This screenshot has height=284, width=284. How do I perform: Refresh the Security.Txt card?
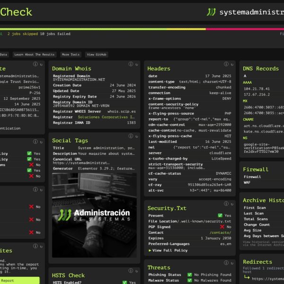[x=232, y=204]
